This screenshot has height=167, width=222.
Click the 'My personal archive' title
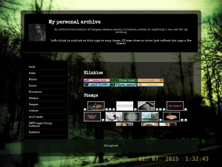[74, 22]
